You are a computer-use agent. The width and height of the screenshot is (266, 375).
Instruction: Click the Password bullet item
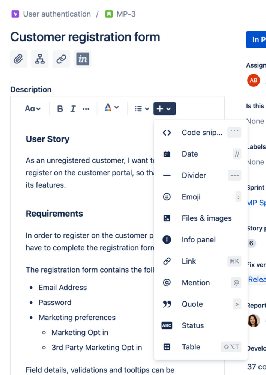click(55, 302)
